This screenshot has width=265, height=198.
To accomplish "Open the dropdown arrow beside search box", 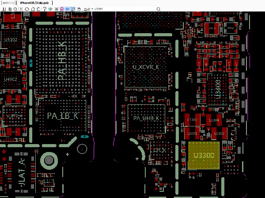I will 92,9.
